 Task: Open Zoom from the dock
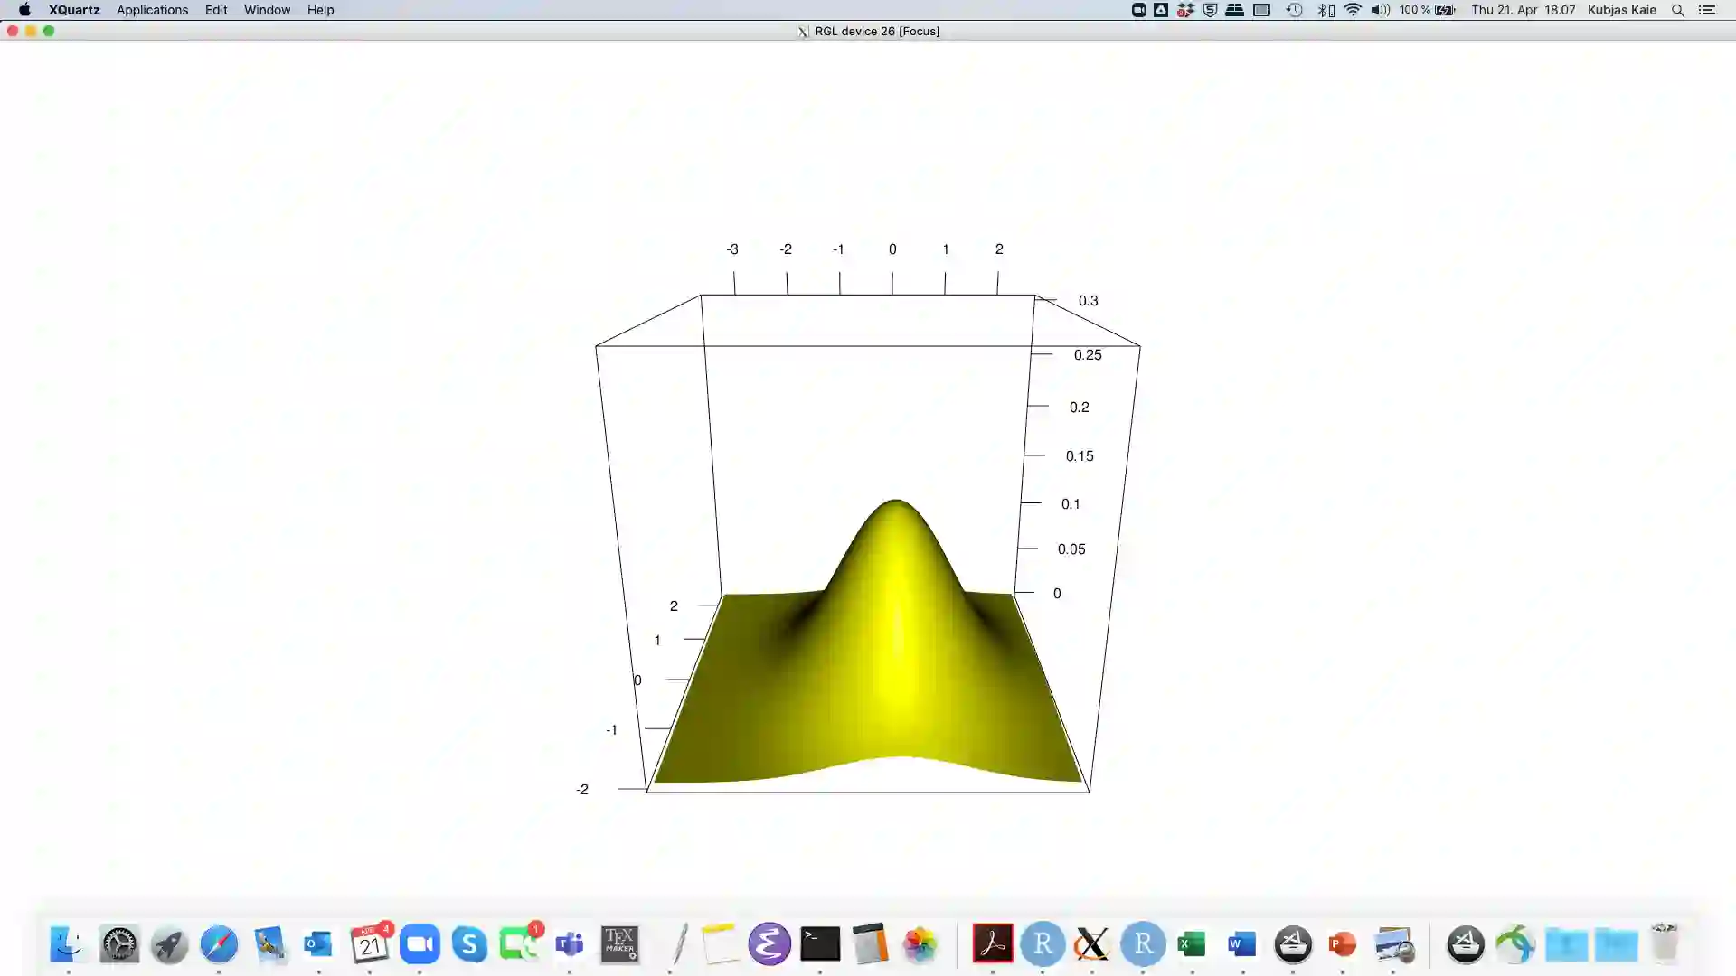click(x=420, y=944)
